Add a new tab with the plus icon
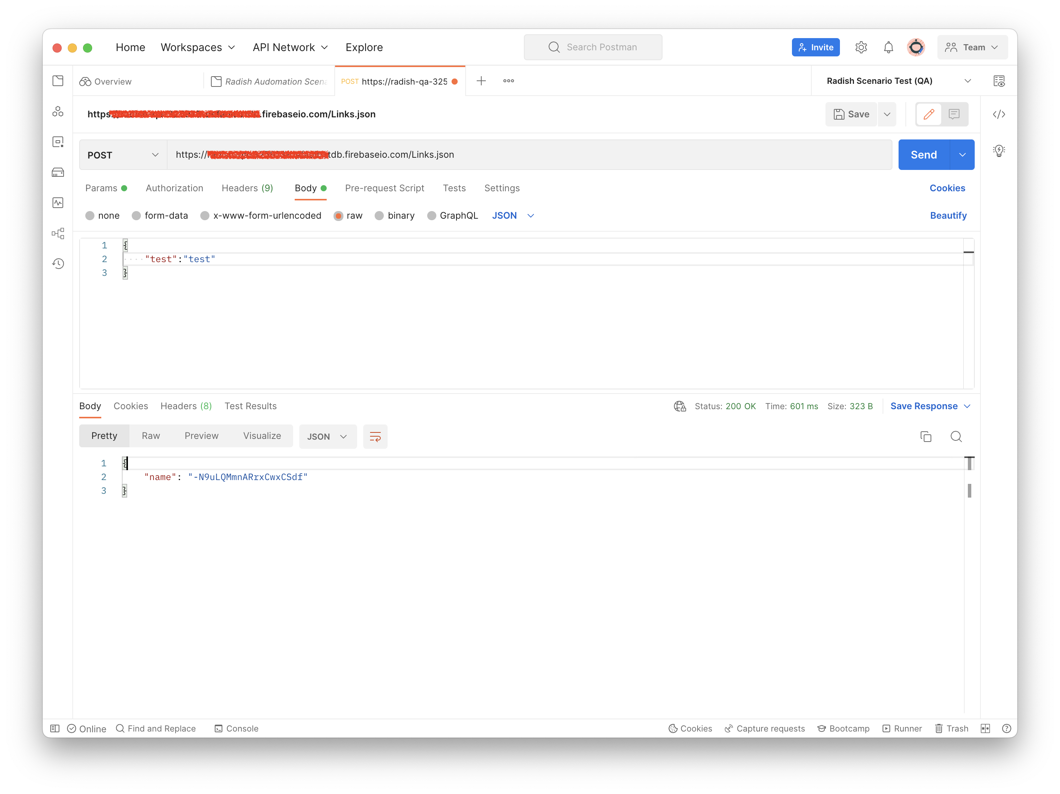Viewport: 1060px width, 794px height. click(x=481, y=80)
